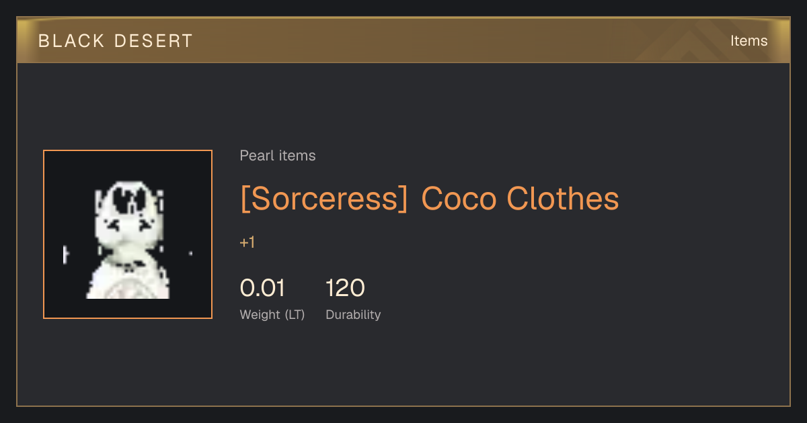This screenshot has width=807, height=423.
Task: Select the [Sorceress] Coco Clothes title
Action: pos(429,199)
